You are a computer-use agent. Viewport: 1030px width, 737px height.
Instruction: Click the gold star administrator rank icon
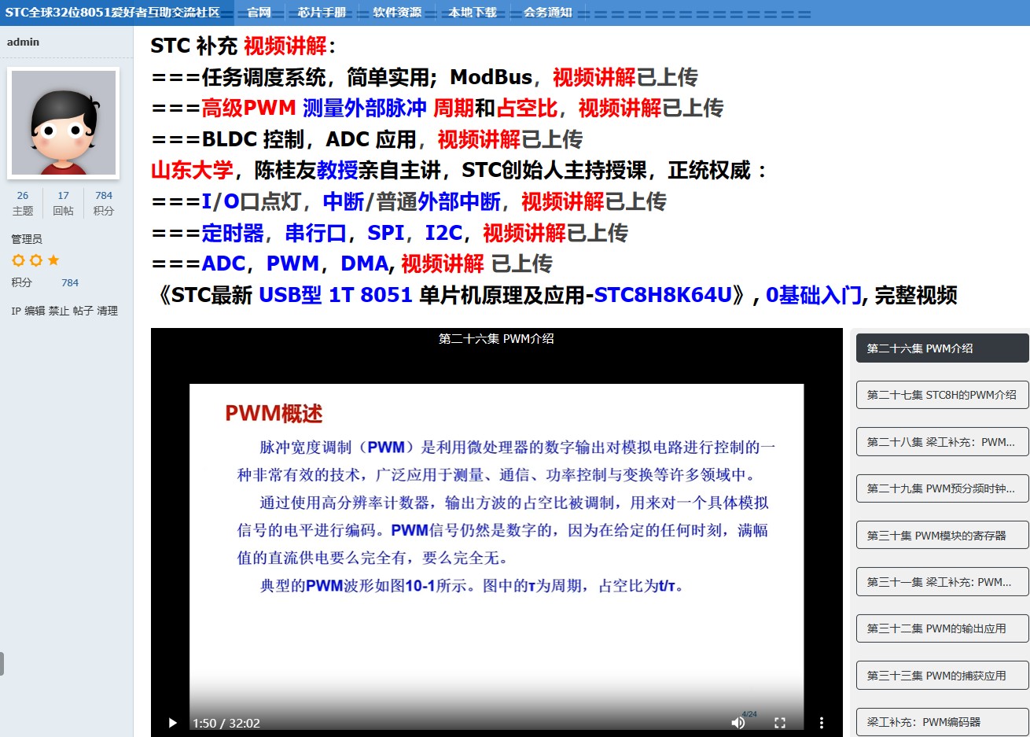coord(53,260)
